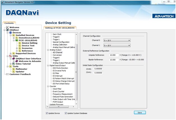Click the settings tree scroll up arrow
The image size is (176, 120).
76,34
